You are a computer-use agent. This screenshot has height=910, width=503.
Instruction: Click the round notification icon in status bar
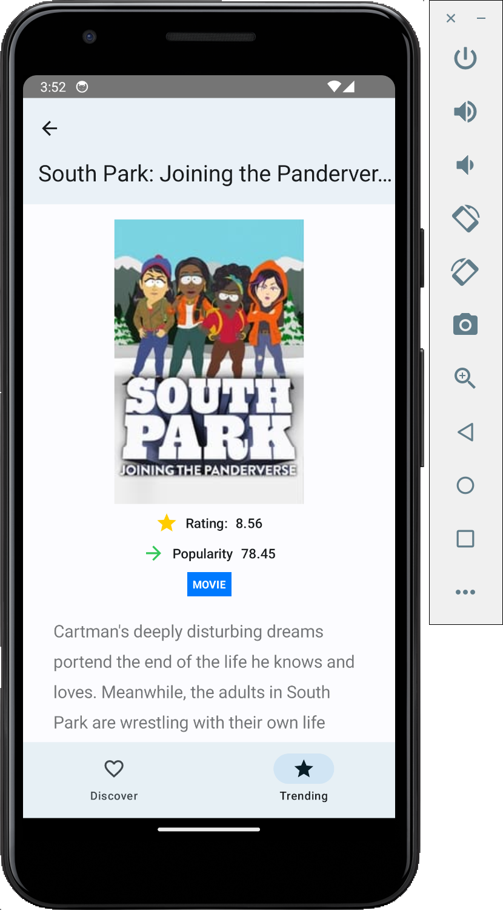(82, 87)
